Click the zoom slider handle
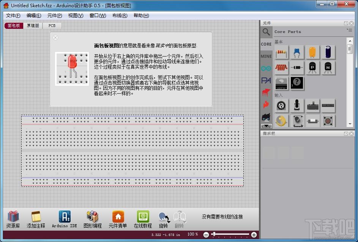Screen dimensions: 358x242 214,234
